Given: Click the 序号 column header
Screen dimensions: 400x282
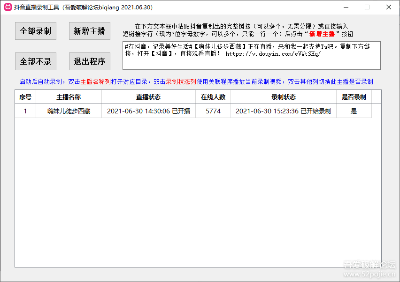Looking at the screenshot, I should (x=25, y=97).
